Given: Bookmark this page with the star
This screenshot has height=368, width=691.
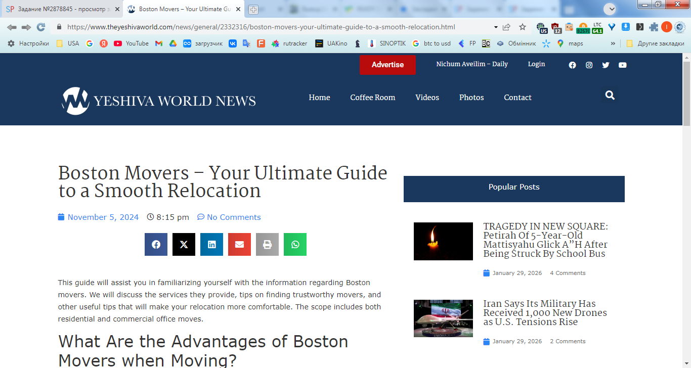Looking at the screenshot, I should click(523, 27).
